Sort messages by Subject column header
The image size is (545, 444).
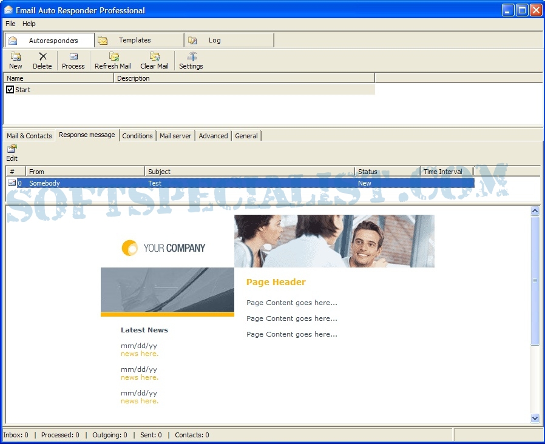click(249, 172)
